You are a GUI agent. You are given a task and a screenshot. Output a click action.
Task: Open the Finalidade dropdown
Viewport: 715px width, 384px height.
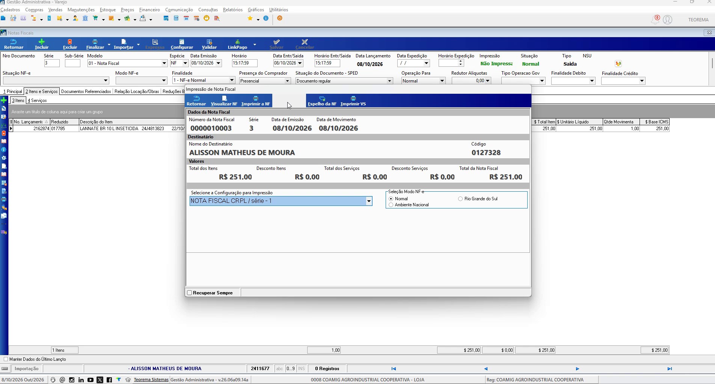tap(232, 80)
